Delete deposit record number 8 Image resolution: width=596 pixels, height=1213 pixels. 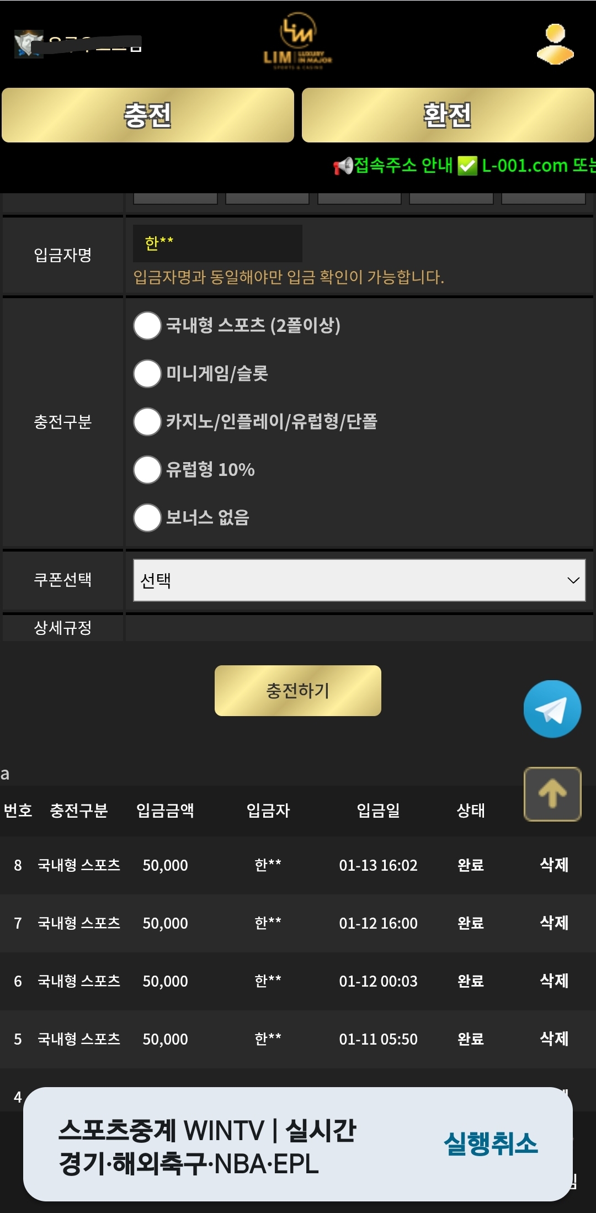tap(554, 865)
